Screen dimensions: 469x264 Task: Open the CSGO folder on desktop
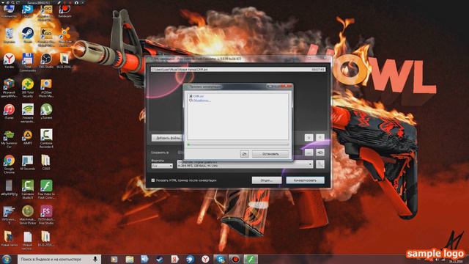point(46,162)
